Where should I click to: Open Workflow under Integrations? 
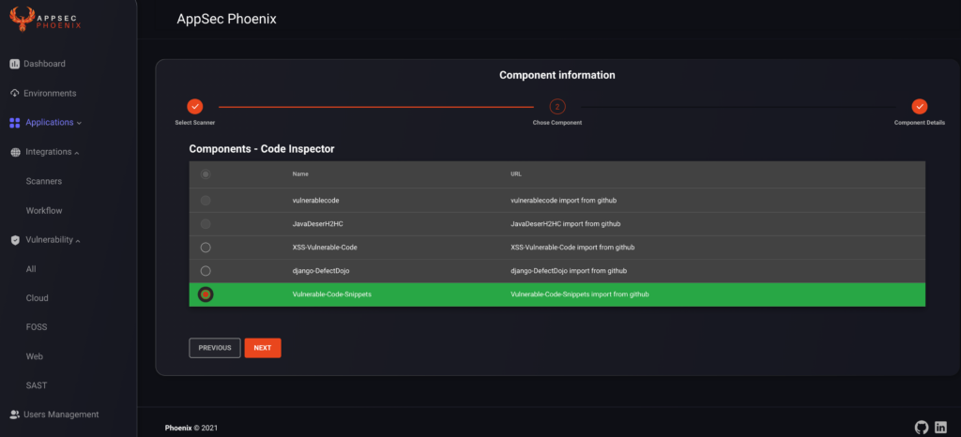(x=44, y=211)
